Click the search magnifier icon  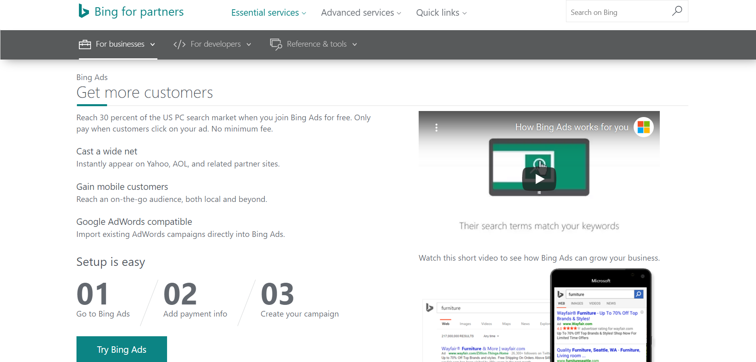point(677,11)
